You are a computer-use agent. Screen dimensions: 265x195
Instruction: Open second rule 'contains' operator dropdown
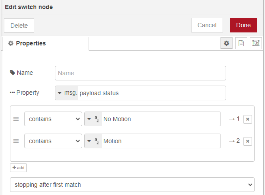(x=53, y=141)
